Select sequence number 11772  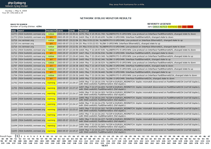(x=14, y=37)
